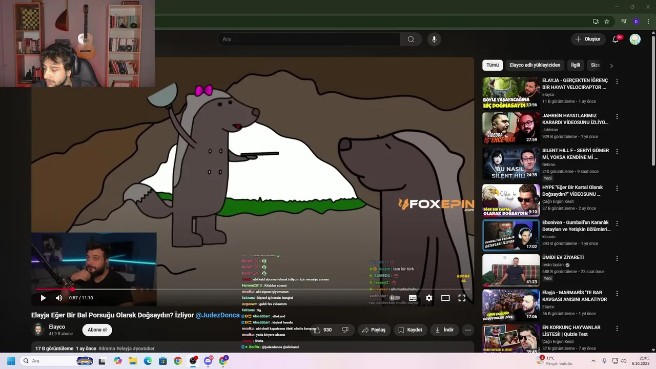Click the YouTube search field
Screen dimensions: 656x369
[309, 39]
